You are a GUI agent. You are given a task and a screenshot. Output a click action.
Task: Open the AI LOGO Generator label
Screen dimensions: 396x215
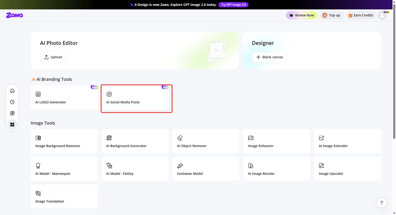pyautogui.click(x=51, y=102)
